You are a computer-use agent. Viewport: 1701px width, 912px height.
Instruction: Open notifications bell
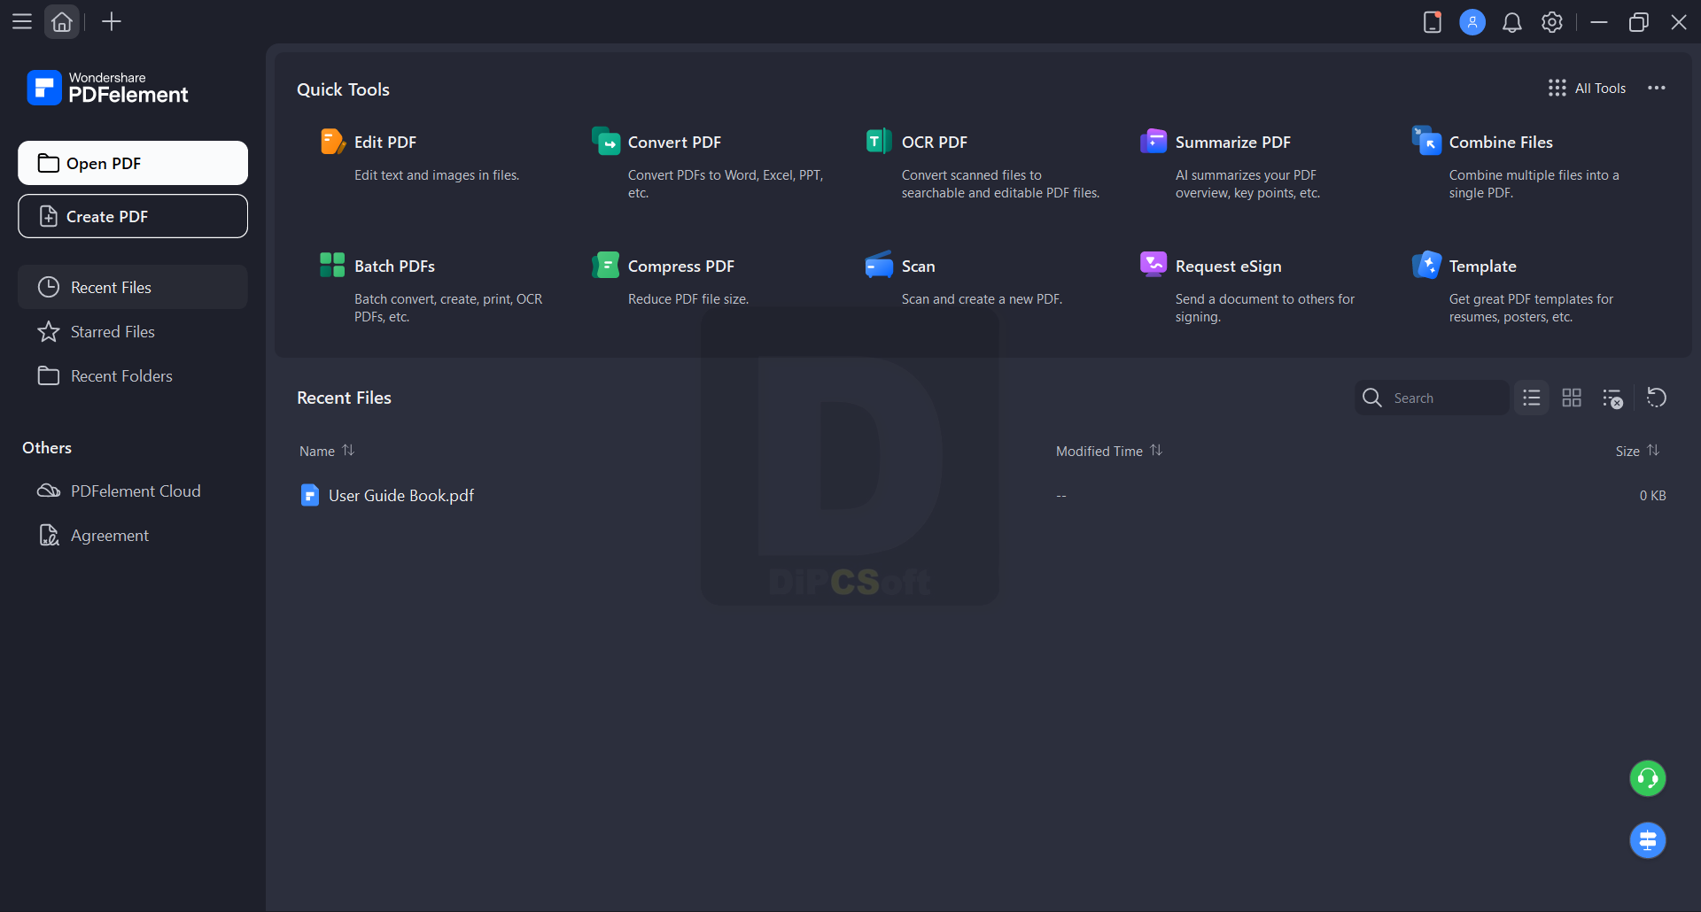coord(1512,22)
